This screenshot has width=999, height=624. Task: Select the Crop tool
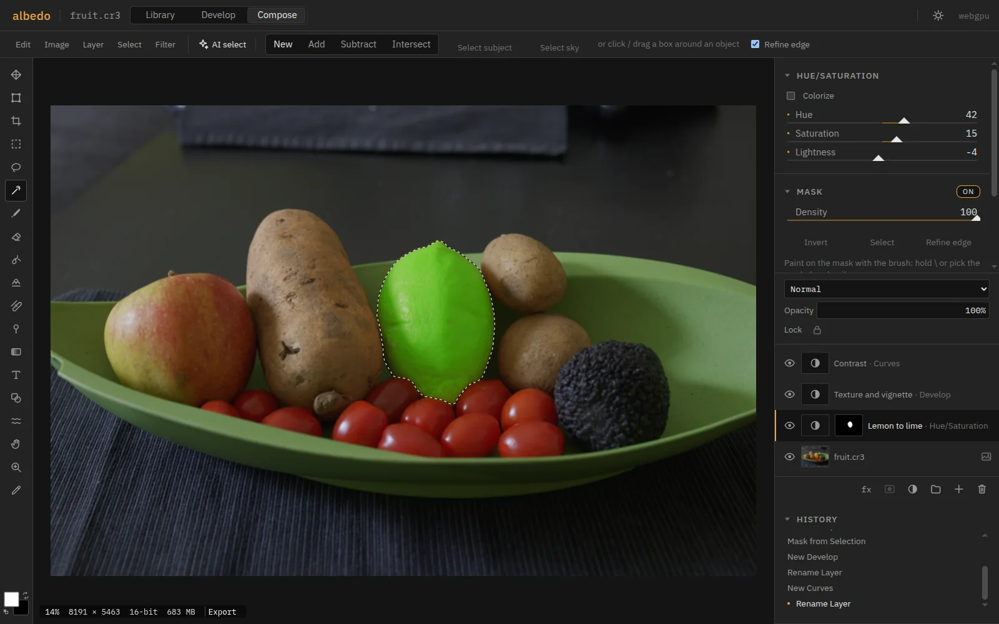[x=16, y=121]
